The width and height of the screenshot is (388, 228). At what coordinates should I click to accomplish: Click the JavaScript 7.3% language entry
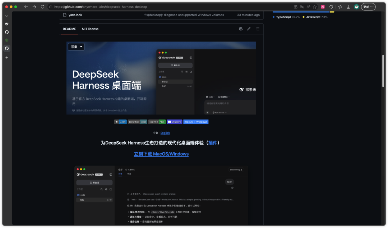315,17
